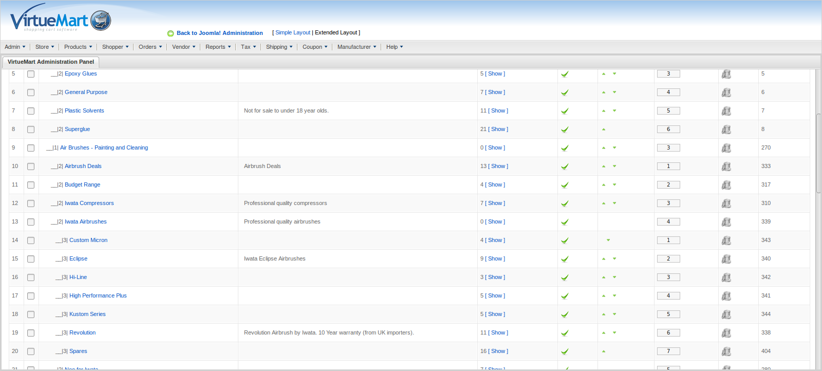Move Eclipse category up
822x371 pixels.
pos(604,259)
